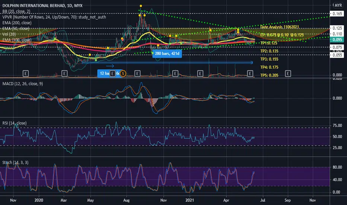This screenshot has width=347, height=205.
Task: Click the E marker between Aug and Nov
Action: coord(137,73)
